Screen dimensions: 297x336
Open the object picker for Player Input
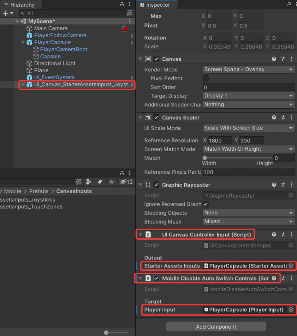coord(291,310)
